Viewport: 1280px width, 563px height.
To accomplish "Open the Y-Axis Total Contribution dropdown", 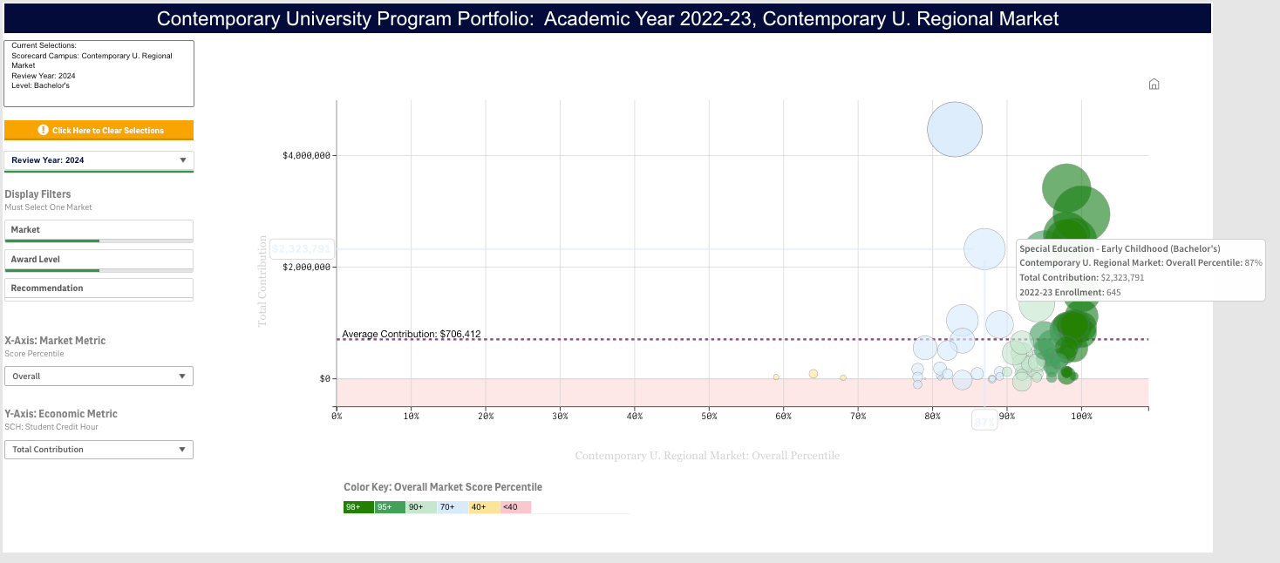I will pos(99,450).
